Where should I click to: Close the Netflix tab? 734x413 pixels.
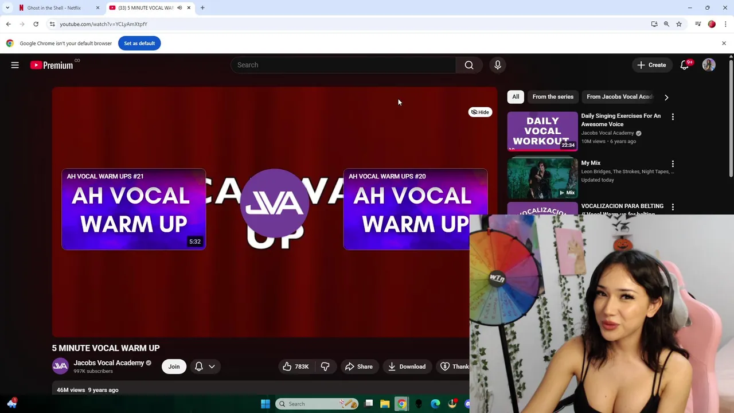pyautogui.click(x=97, y=8)
